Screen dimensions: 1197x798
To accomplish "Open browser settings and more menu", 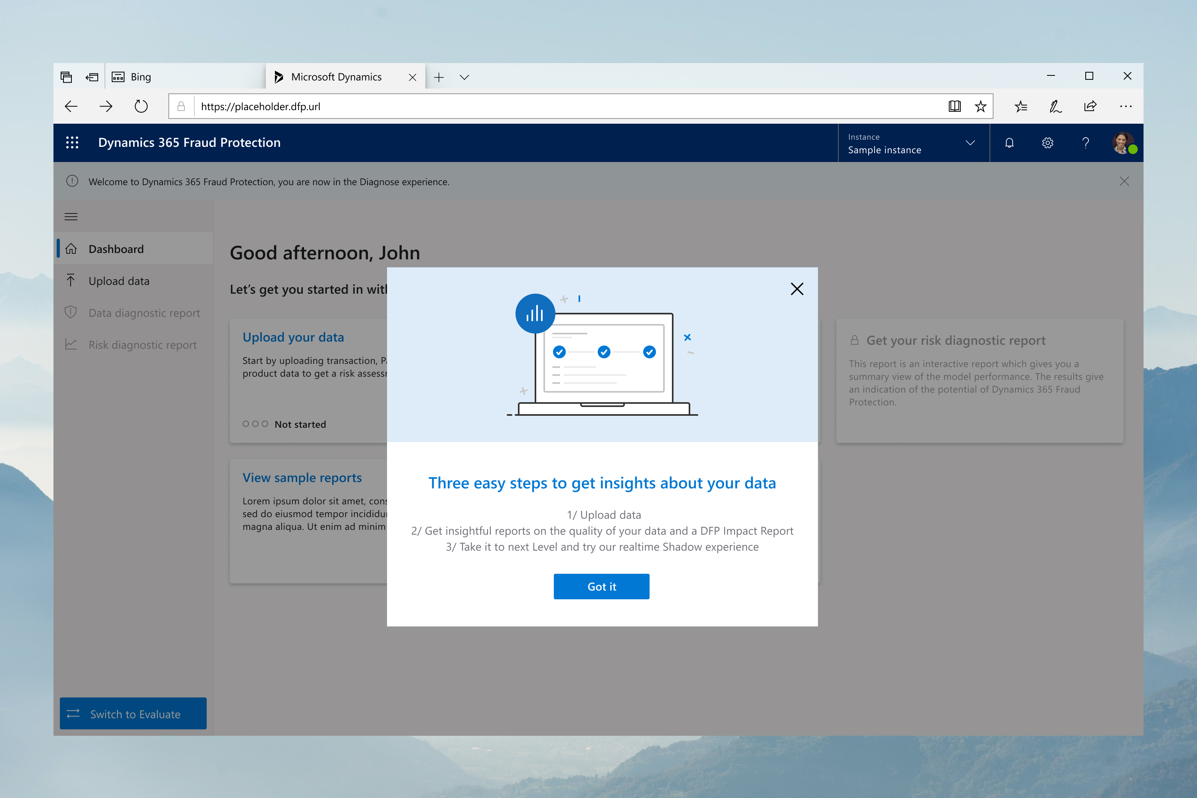I will (x=1126, y=107).
